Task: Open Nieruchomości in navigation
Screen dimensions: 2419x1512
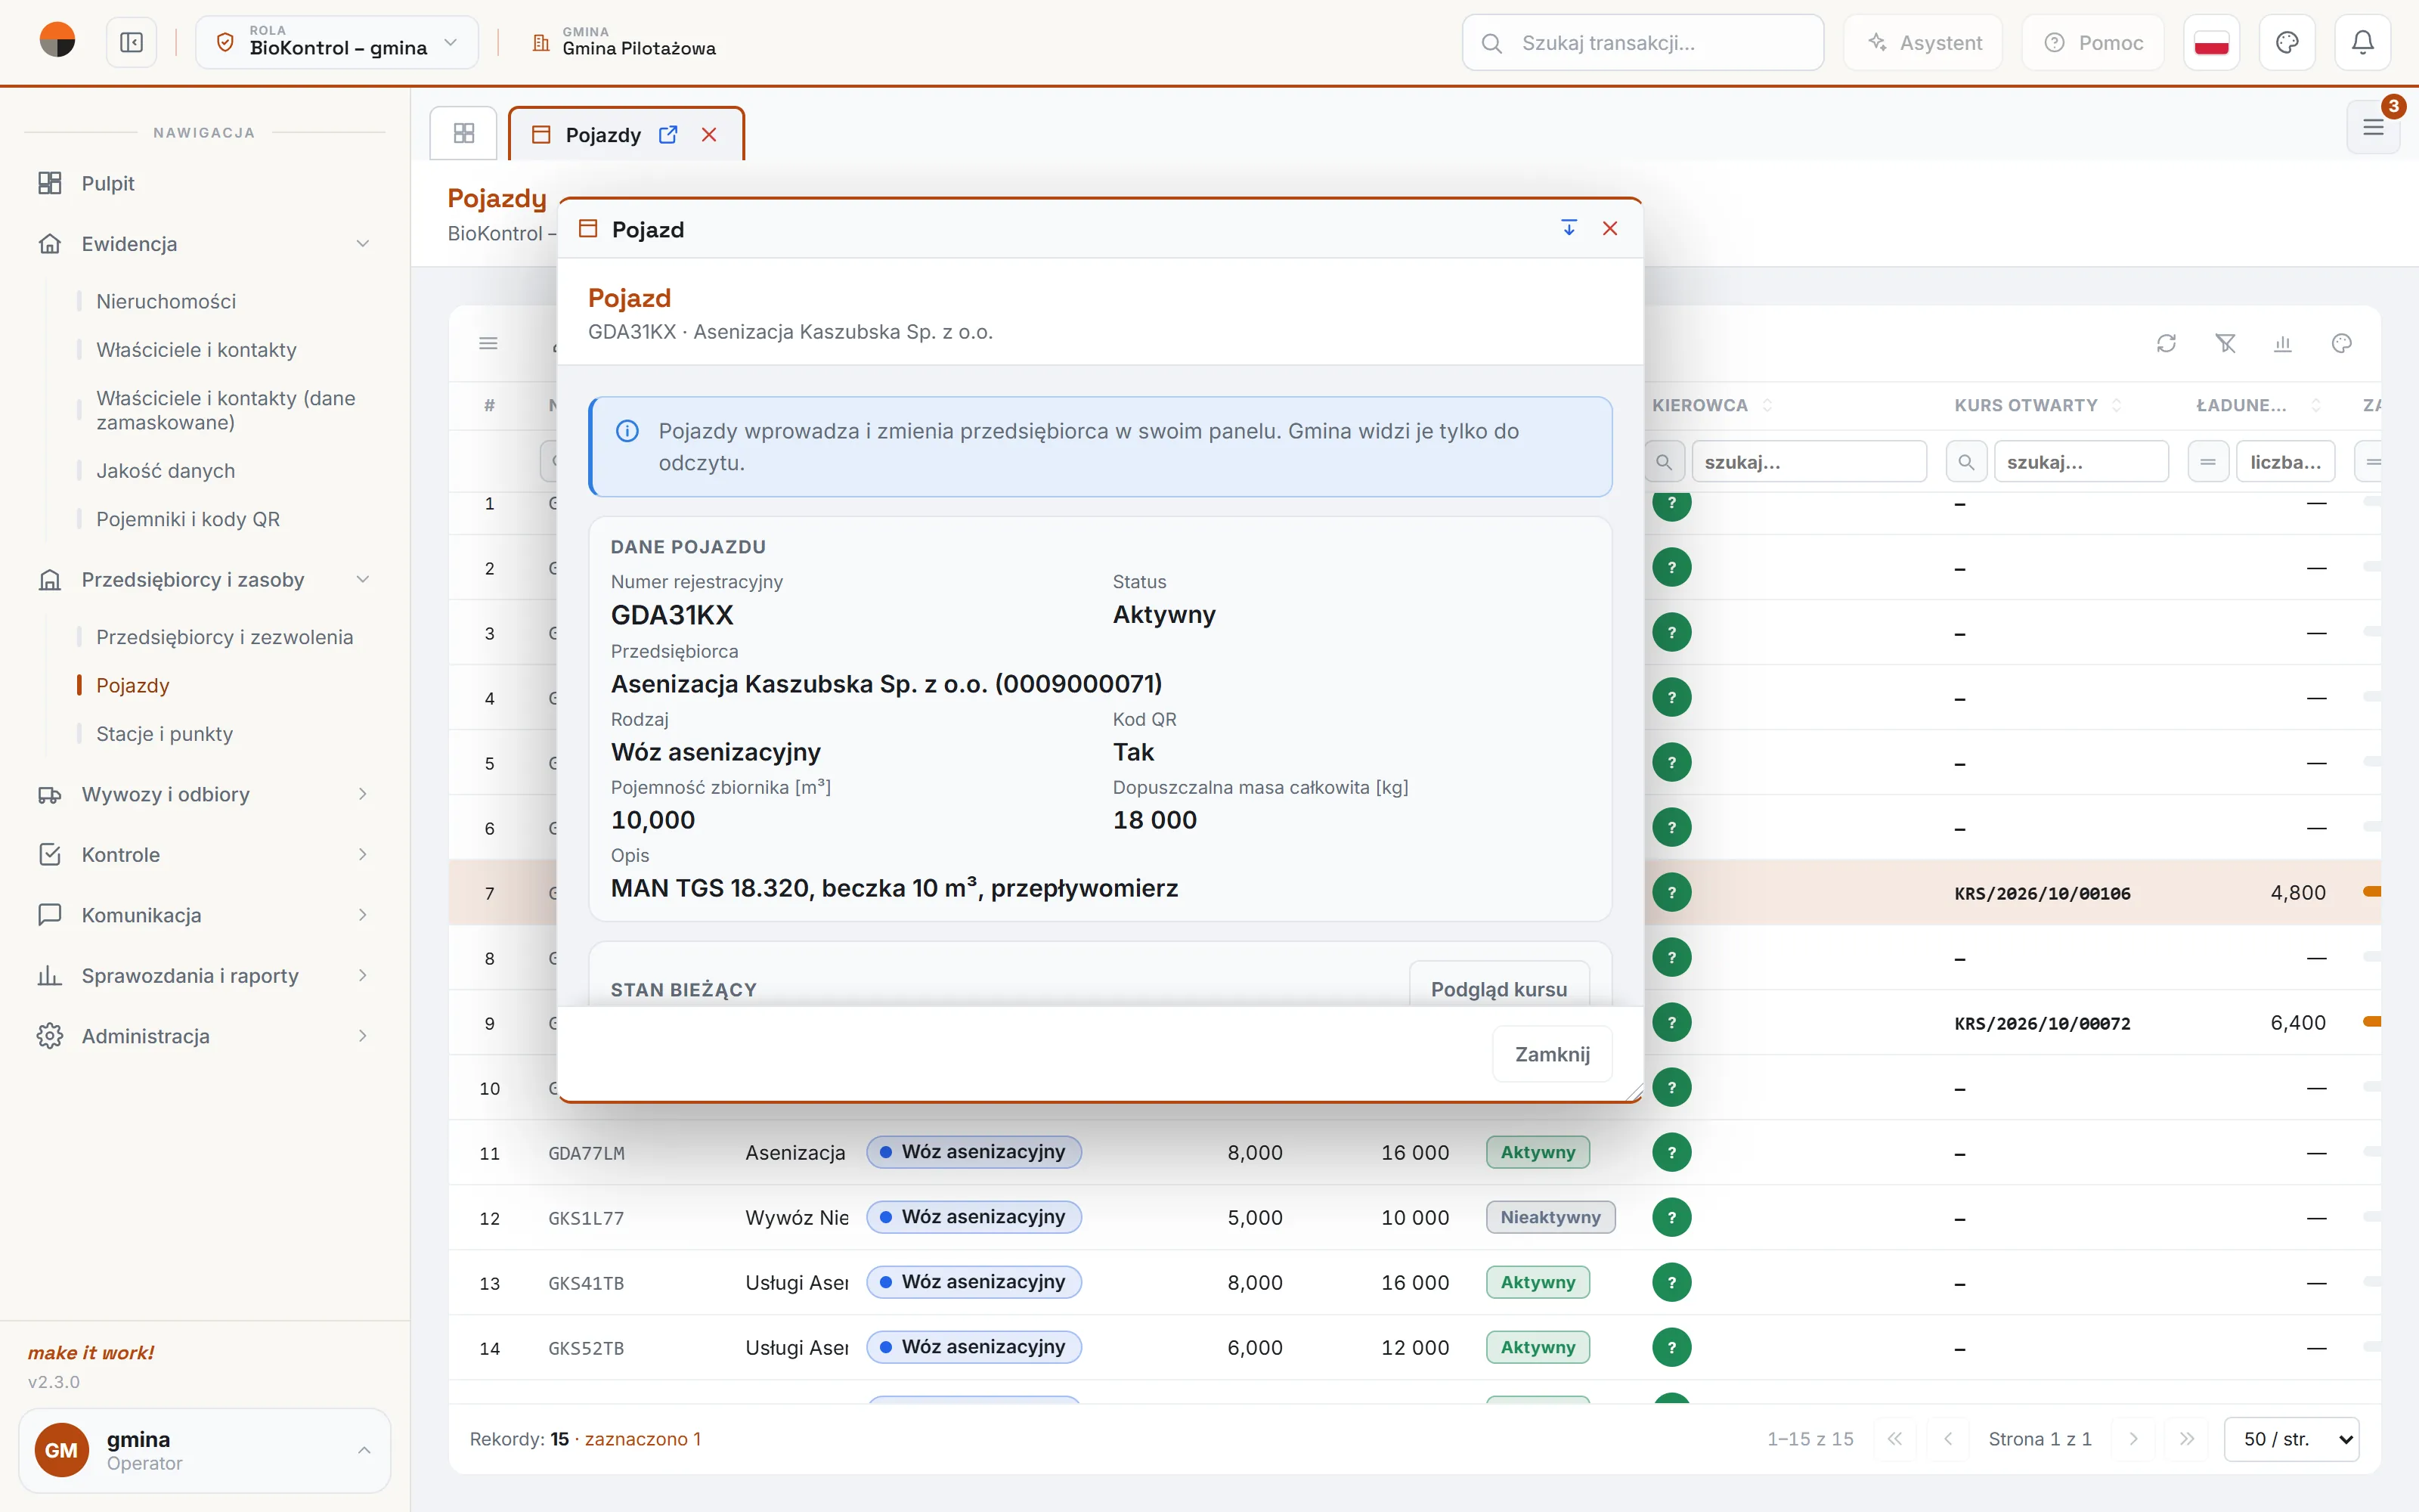Action: pos(166,301)
